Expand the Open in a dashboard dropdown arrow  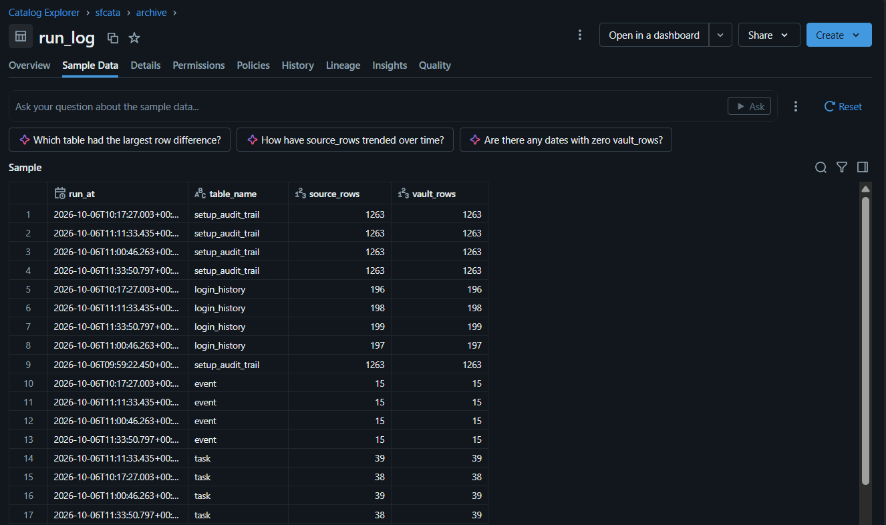point(720,35)
